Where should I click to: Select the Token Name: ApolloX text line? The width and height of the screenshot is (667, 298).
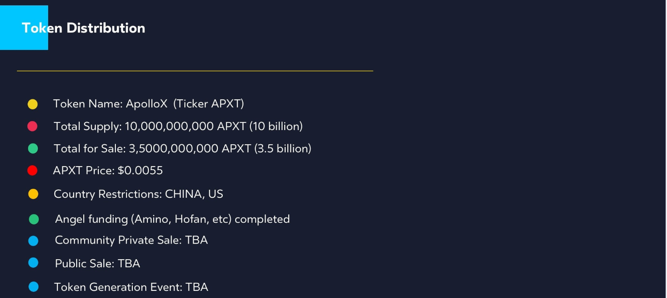148,104
